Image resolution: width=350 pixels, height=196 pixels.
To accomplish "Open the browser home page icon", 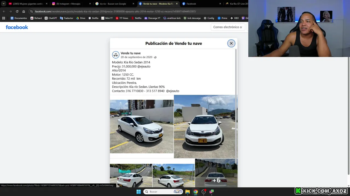I will click(24, 11).
